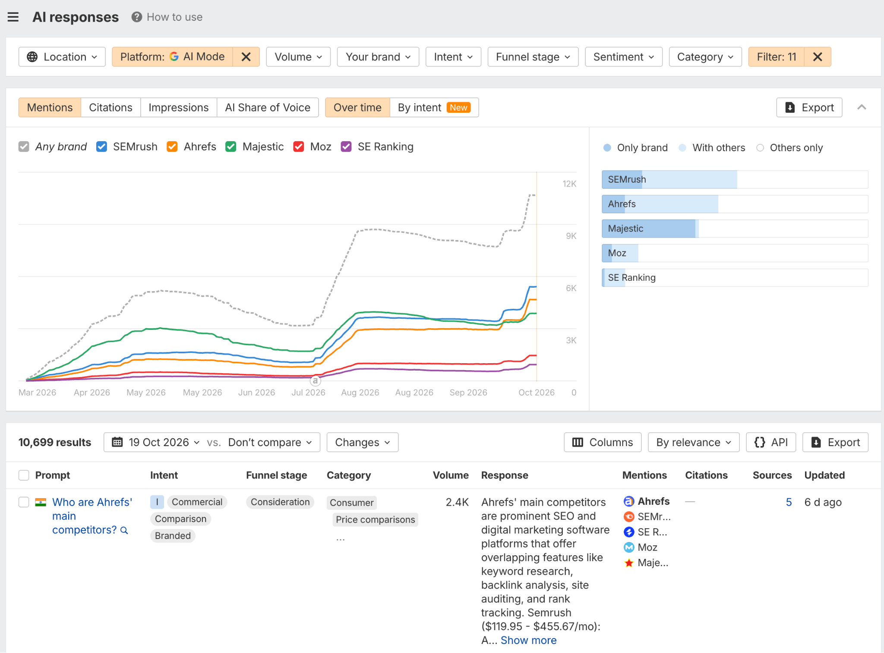The height and width of the screenshot is (653, 884).
Task: Click the SE Ranking logo in Mentions column
Action: 629,532
